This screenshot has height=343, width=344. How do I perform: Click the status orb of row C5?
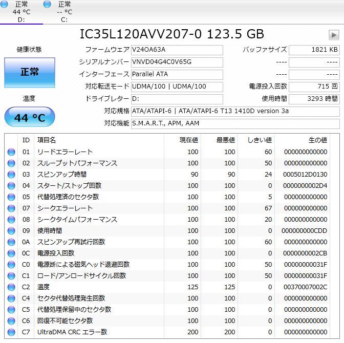pos(11,310)
